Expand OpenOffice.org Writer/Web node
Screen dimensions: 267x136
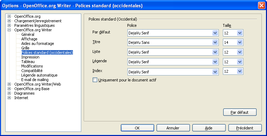9,84
